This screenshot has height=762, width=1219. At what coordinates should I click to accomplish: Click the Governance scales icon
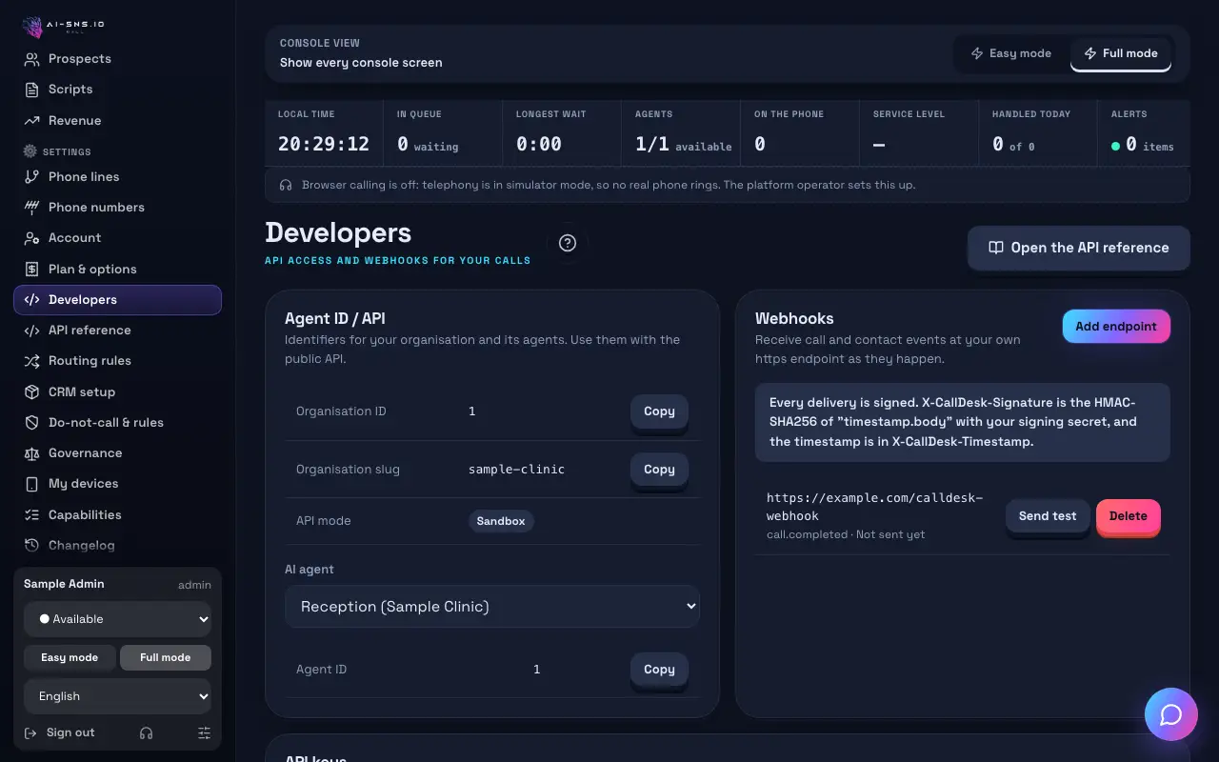(x=31, y=453)
